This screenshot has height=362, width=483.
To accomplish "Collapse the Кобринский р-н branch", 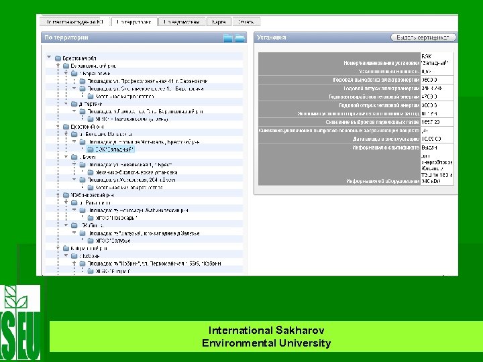I will click(58, 248).
